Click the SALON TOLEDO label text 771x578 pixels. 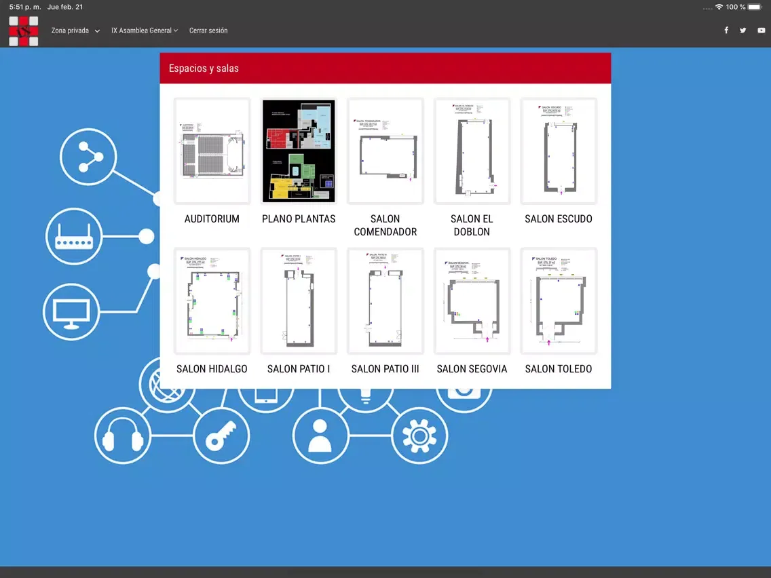[559, 369]
